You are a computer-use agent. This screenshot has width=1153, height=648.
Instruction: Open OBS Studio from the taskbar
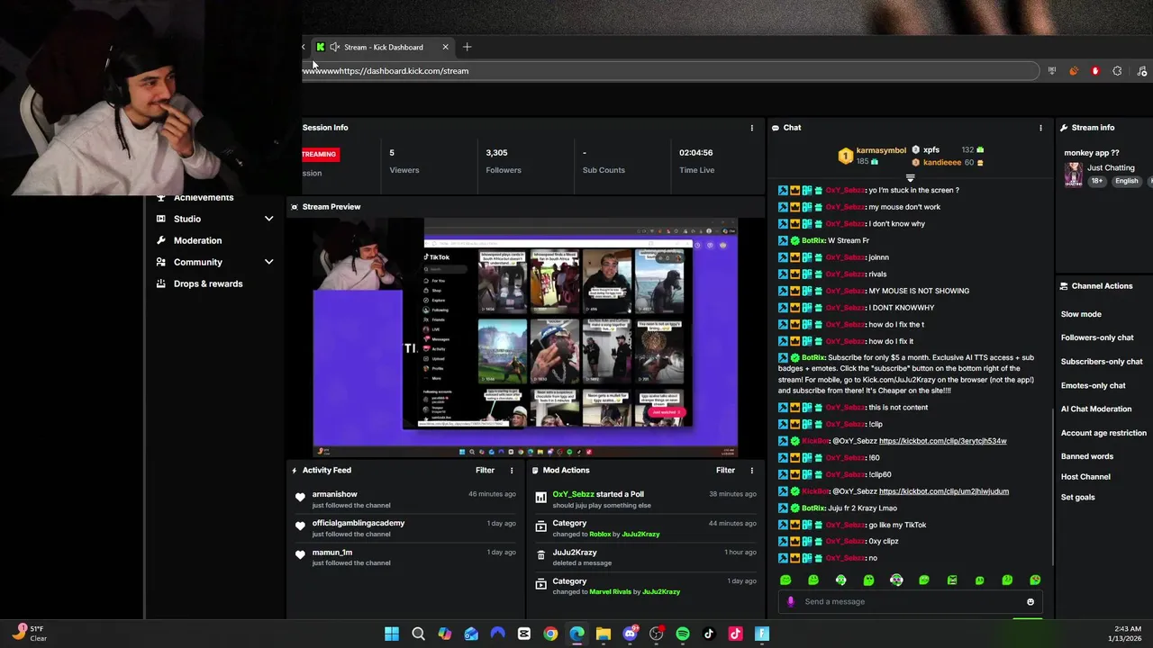[656, 634]
